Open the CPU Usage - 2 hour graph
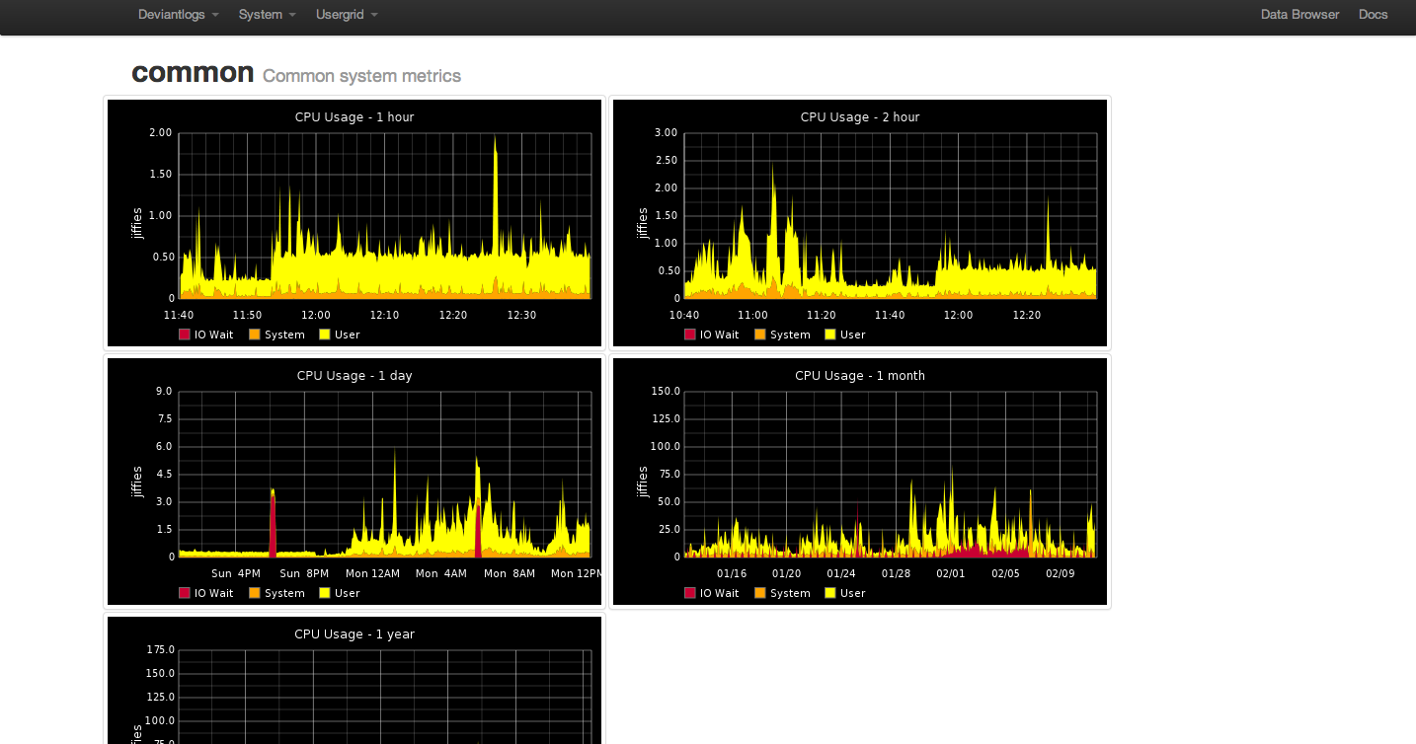 point(860,223)
